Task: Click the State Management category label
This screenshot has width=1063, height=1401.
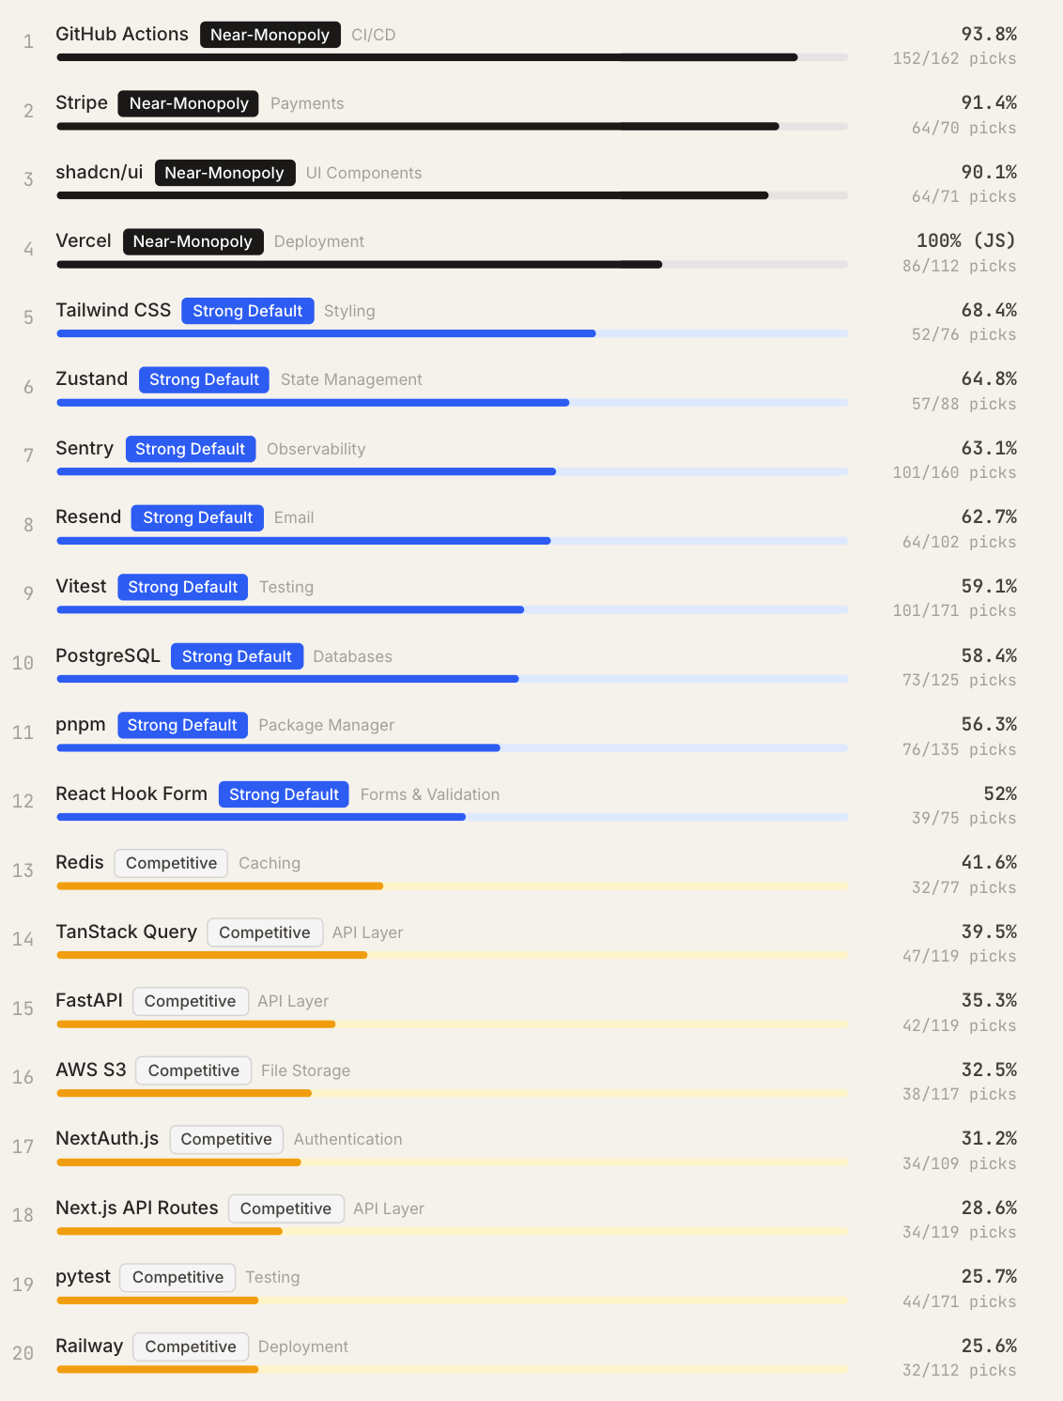Action: pyautogui.click(x=351, y=379)
